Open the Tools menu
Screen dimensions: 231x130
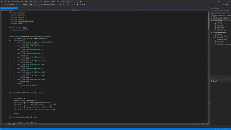tap(41, 2)
